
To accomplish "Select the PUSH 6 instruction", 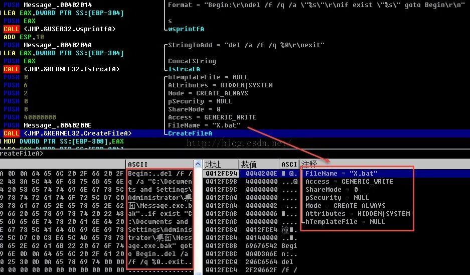I will point(15,85).
